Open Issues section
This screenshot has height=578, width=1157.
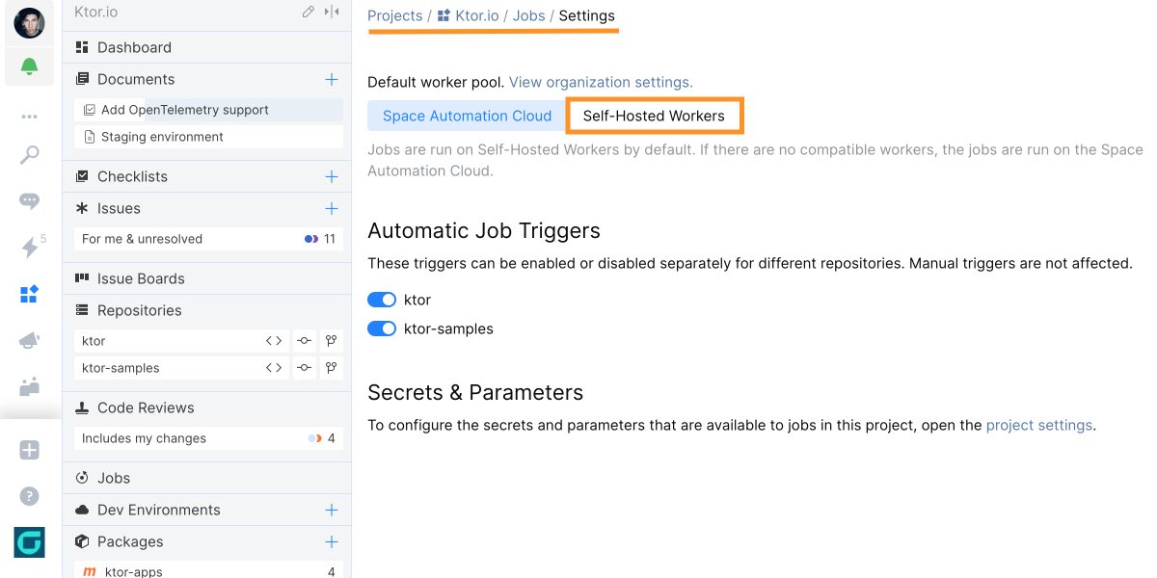[x=119, y=208]
